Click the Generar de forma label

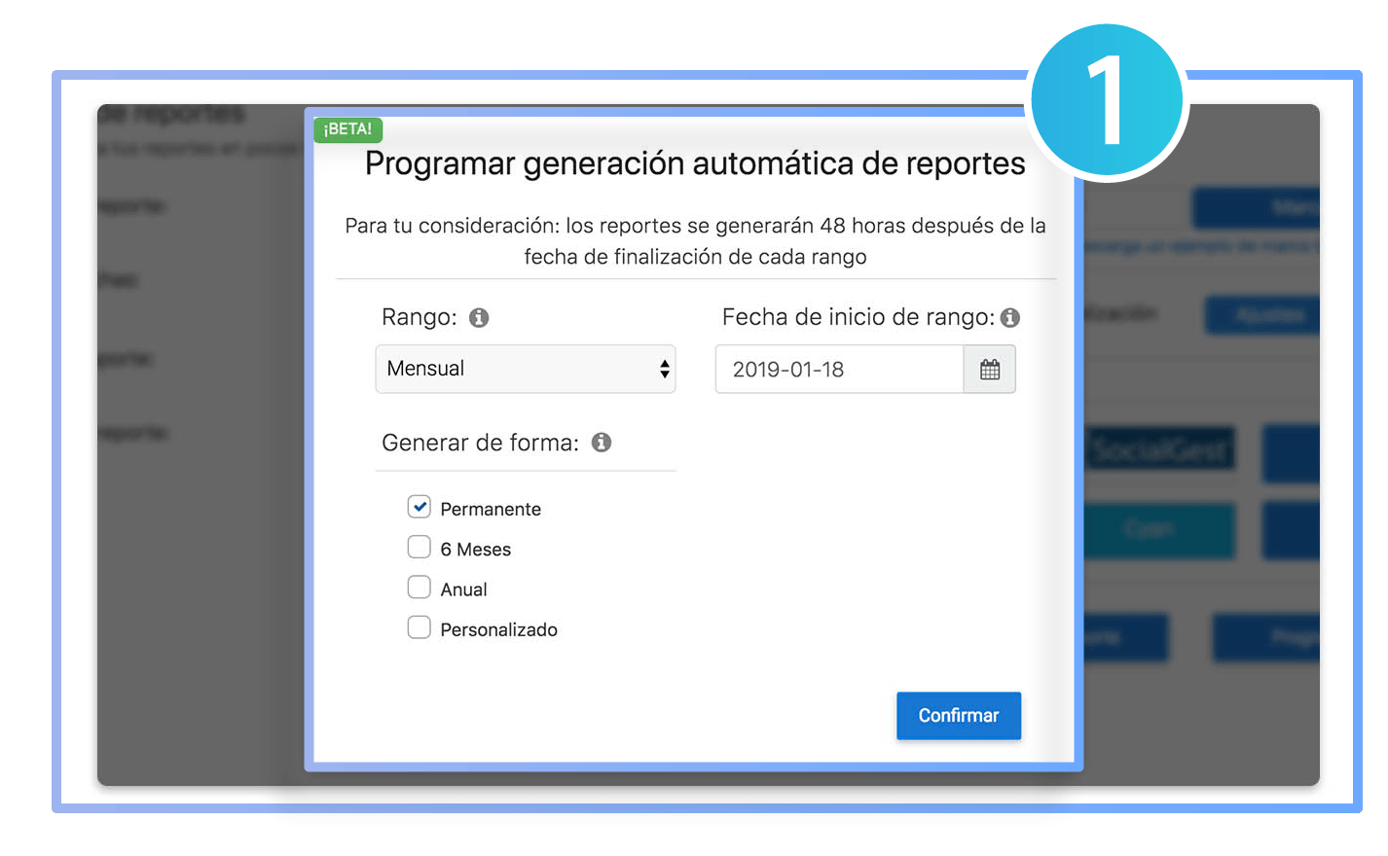tap(480, 443)
